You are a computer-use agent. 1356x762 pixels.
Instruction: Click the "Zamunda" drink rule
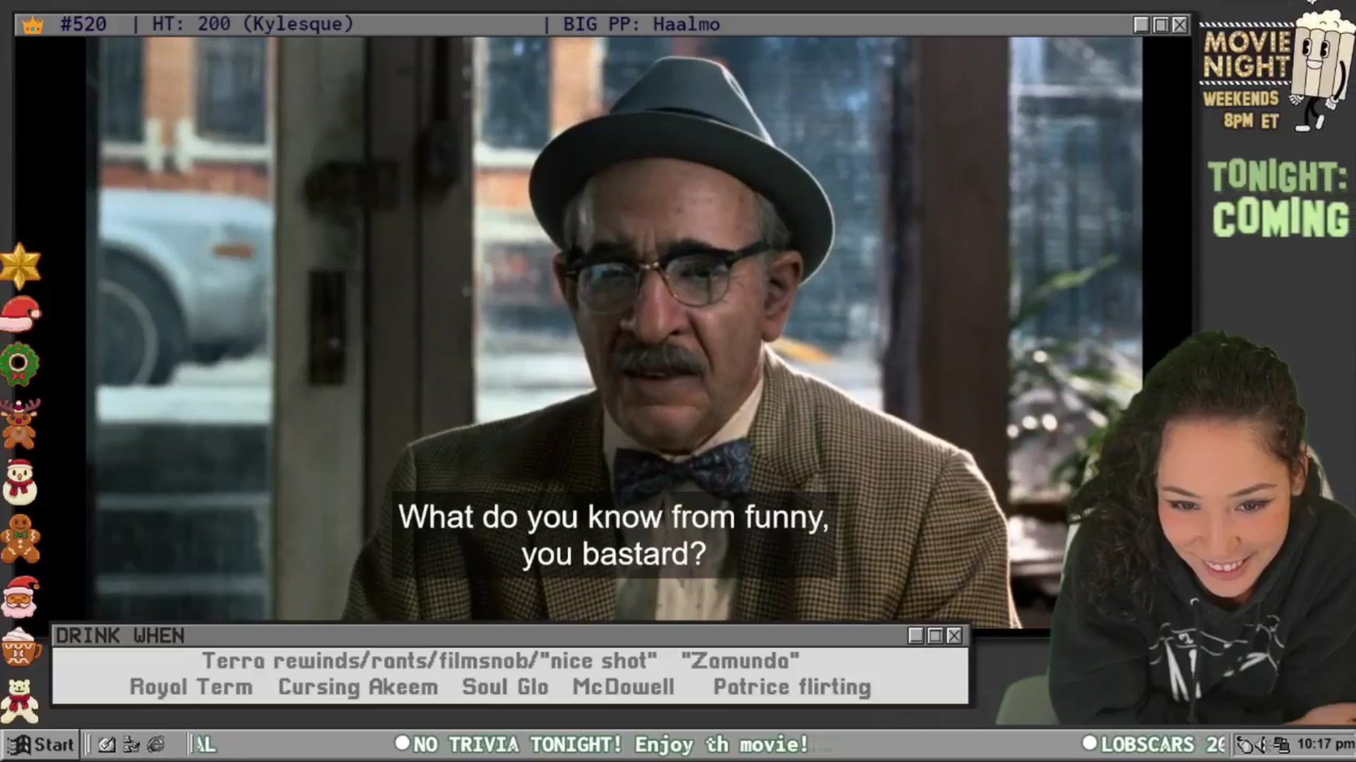click(740, 661)
